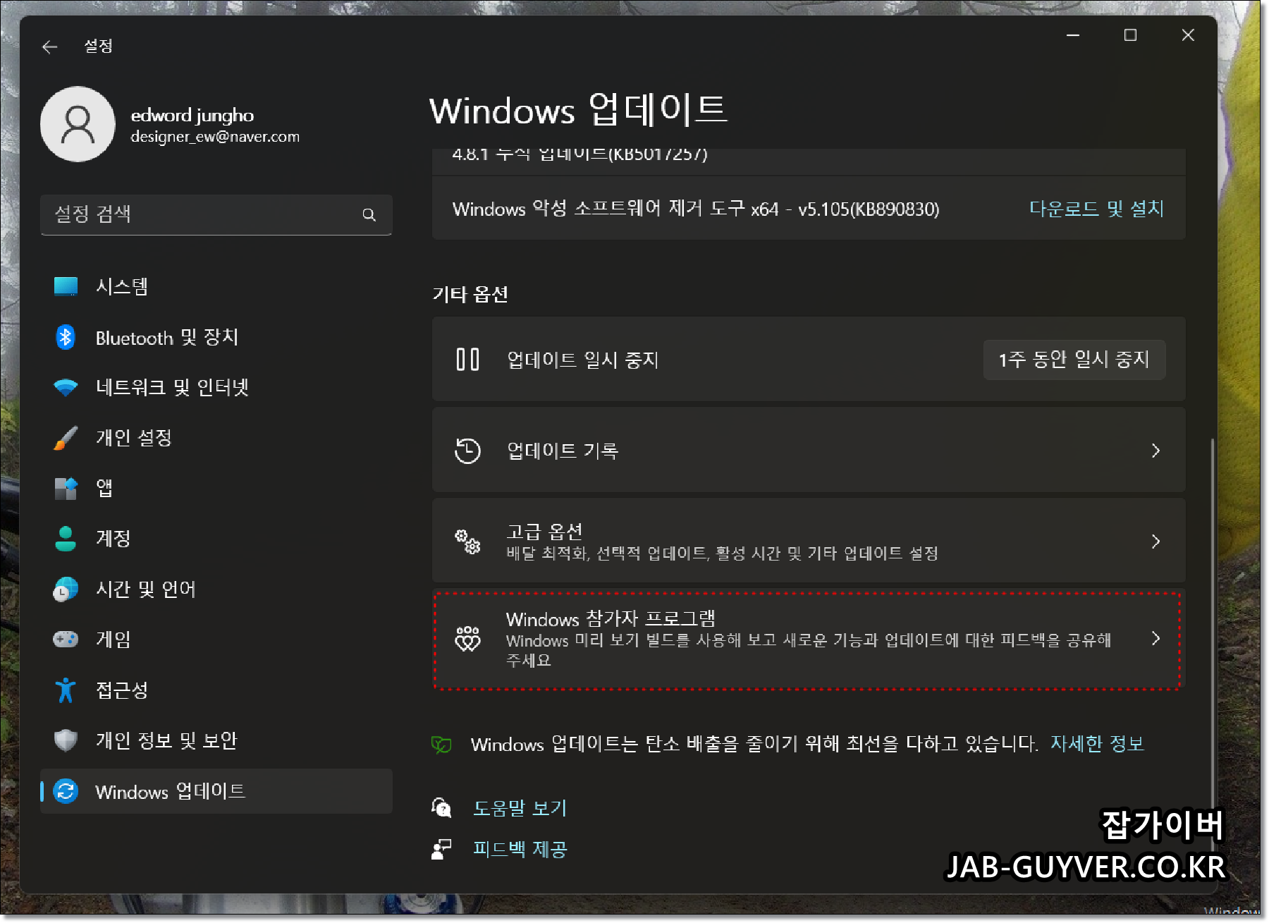
Task: Open the 접근성 category label
Action: coord(122,690)
